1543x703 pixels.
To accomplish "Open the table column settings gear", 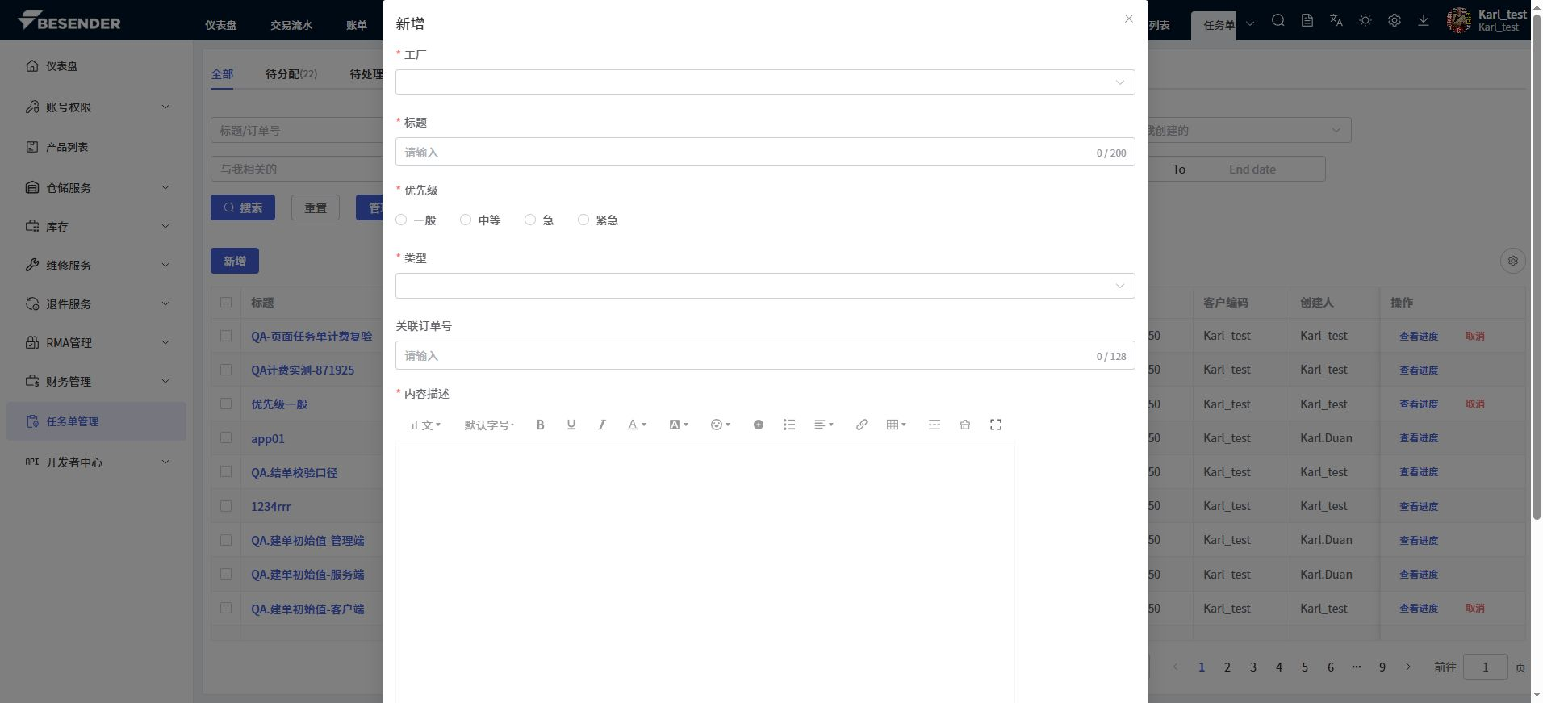I will pyautogui.click(x=1513, y=261).
